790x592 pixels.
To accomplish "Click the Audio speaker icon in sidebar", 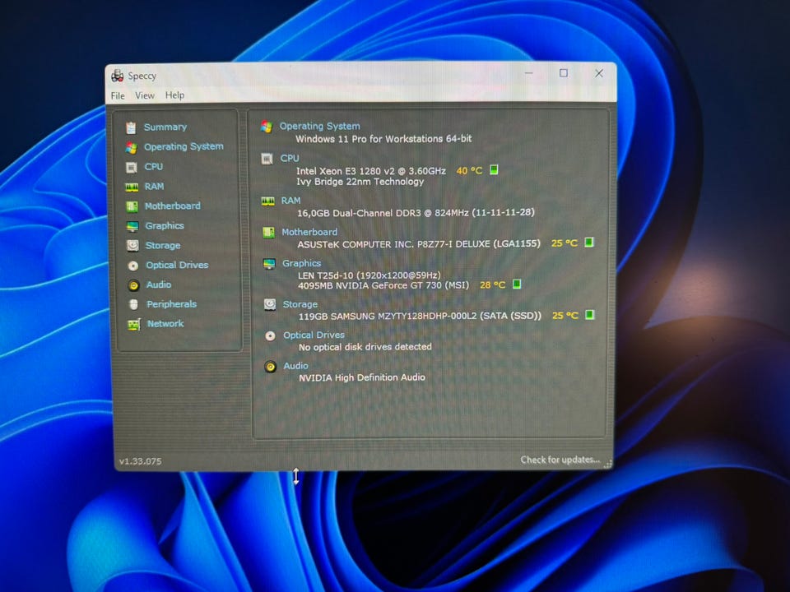I will 133,285.
